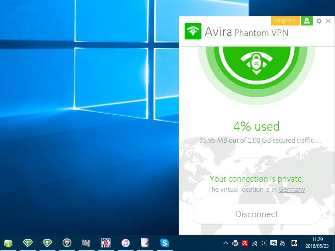Open Avira Phantom VPN settings gear
The width and height of the screenshot is (335, 251).
point(319,21)
